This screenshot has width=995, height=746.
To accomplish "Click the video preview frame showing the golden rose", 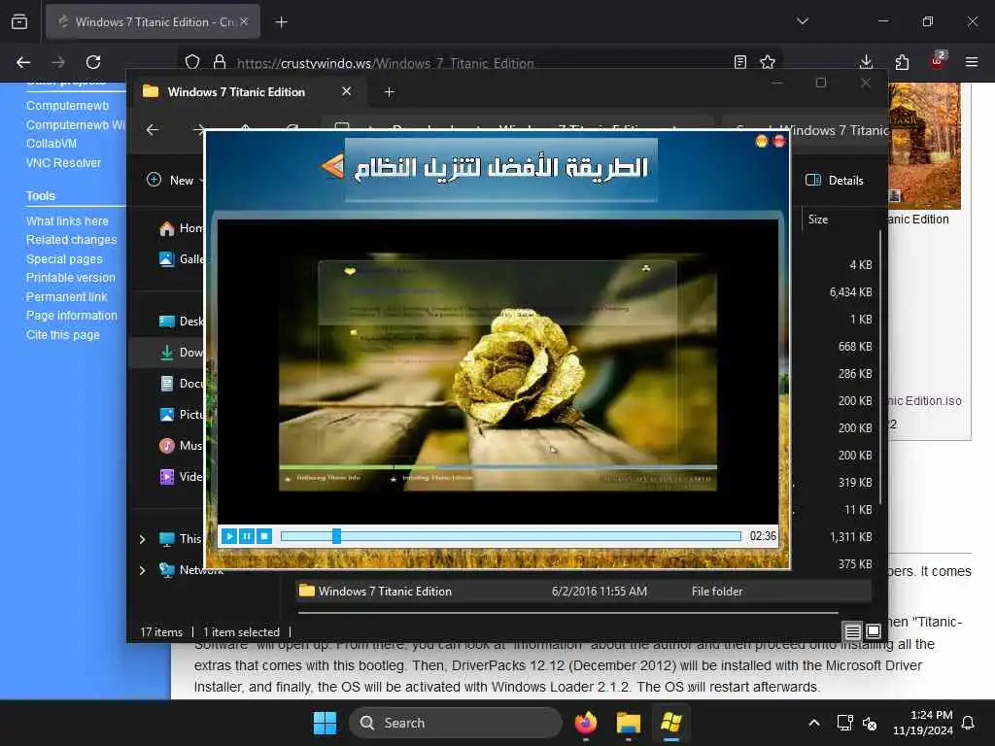I will (x=497, y=372).
